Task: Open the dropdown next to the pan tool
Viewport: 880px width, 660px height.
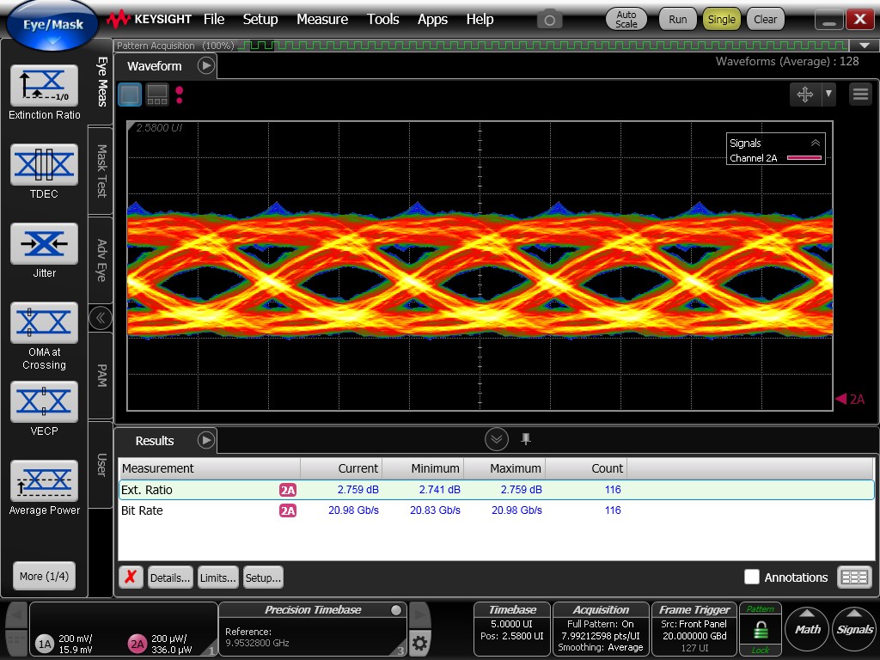Action: pos(828,94)
